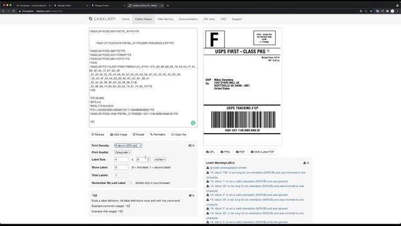
Task: Click the label width input field
Action: pos(121,159)
